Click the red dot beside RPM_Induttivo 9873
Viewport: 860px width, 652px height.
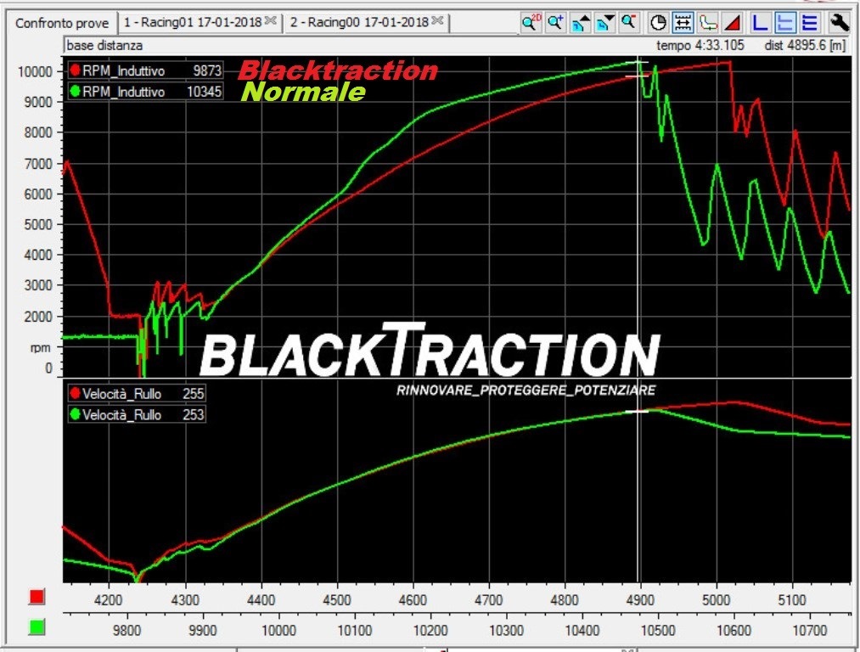click(x=76, y=70)
